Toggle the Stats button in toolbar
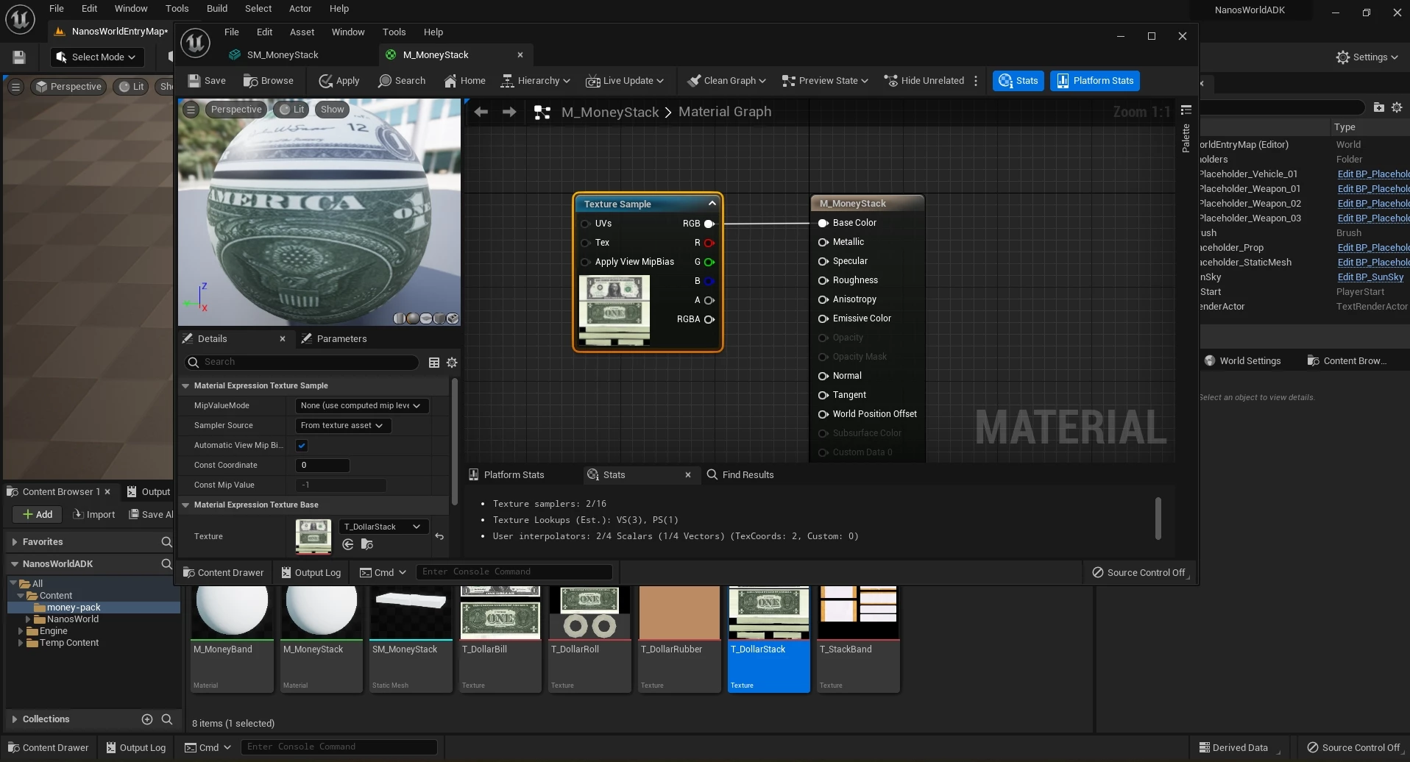The height and width of the screenshot is (762, 1410). (x=1018, y=81)
